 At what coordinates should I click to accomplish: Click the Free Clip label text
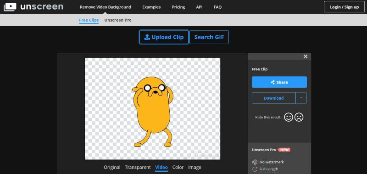tap(260, 69)
